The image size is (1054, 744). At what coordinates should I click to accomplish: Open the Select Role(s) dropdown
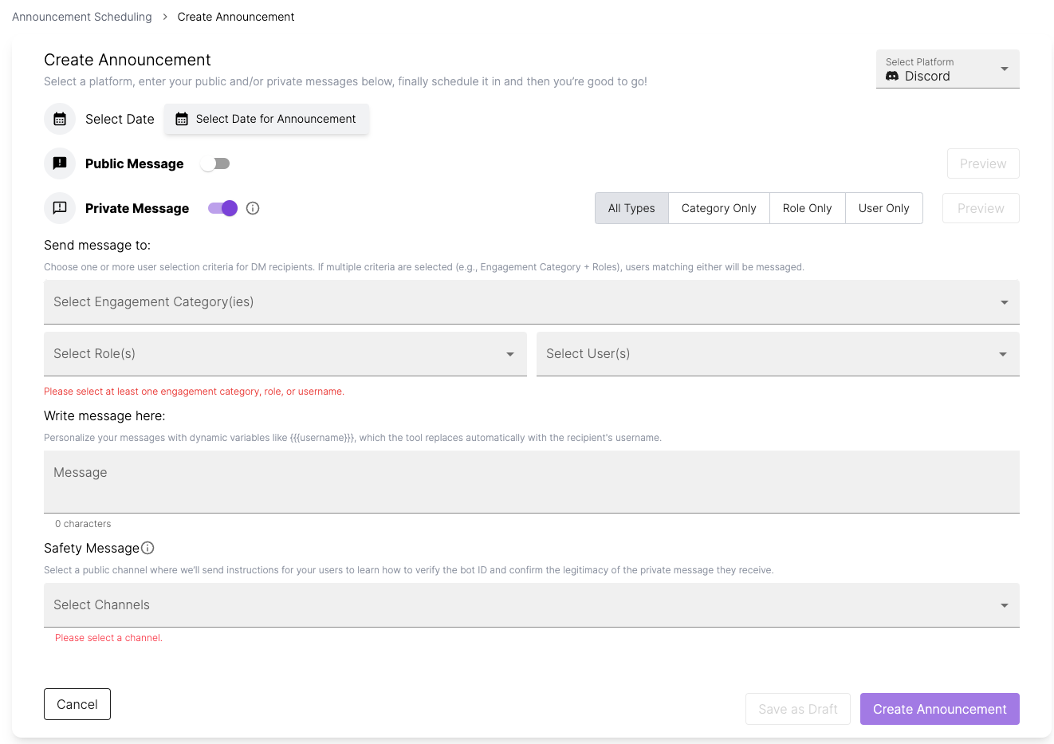point(285,354)
